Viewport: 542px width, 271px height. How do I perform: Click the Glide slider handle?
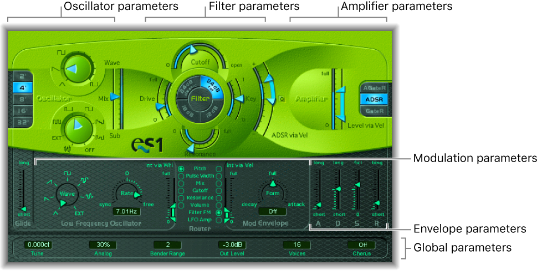pos(23,209)
